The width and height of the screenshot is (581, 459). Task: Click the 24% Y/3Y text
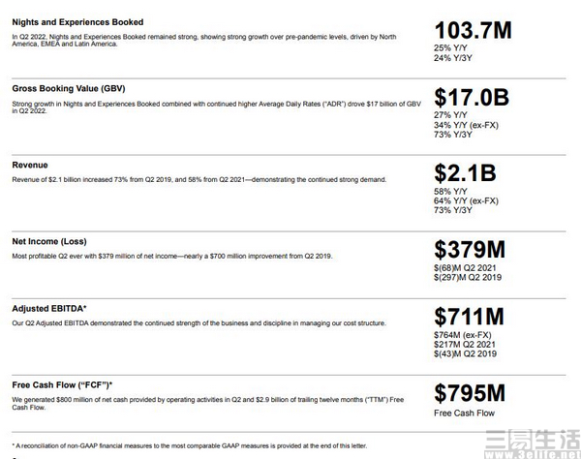453,58
